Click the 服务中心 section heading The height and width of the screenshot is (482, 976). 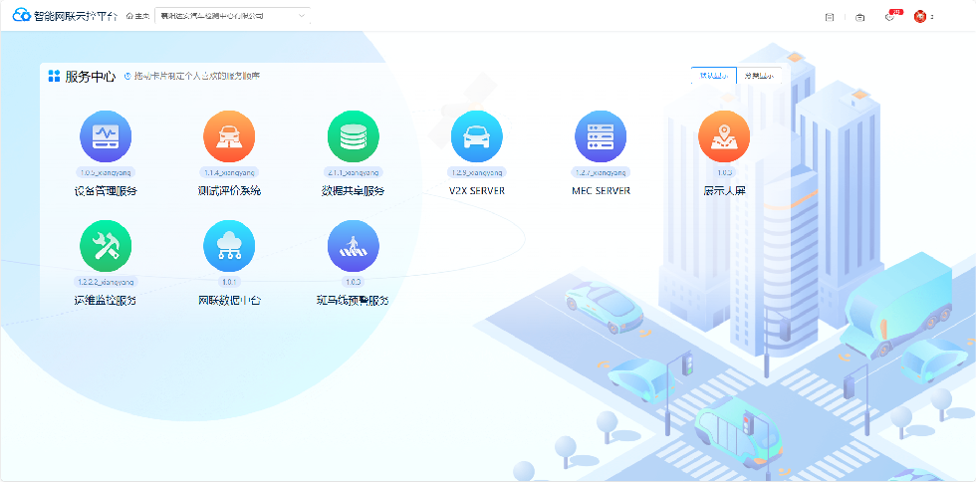pyautogui.click(x=90, y=76)
